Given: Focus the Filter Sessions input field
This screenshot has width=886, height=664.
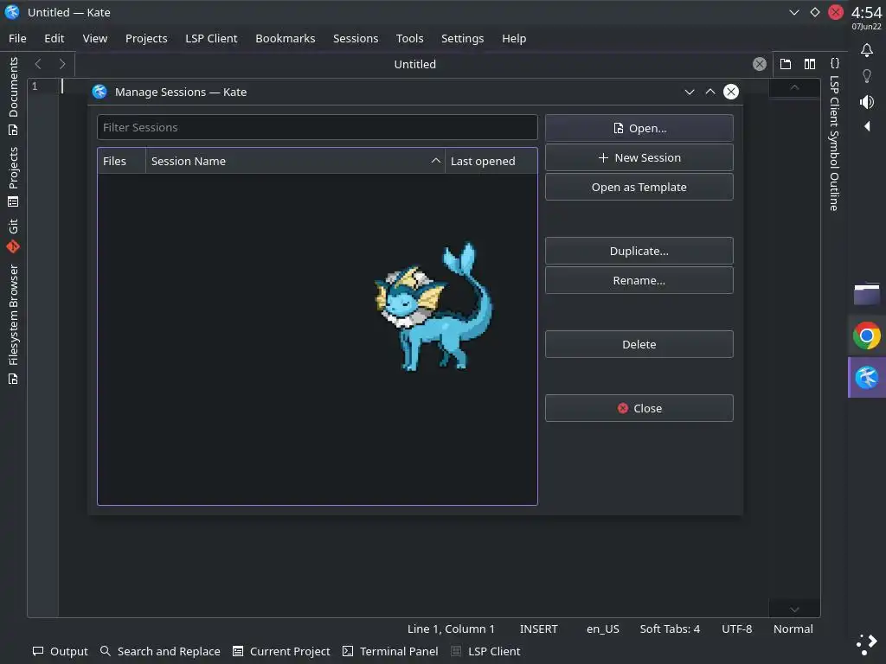Looking at the screenshot, I should point(317,127).
